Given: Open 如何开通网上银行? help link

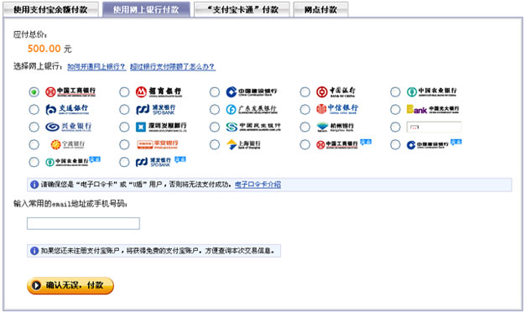Looking at the screenshot, I should (x=96, y=67).
